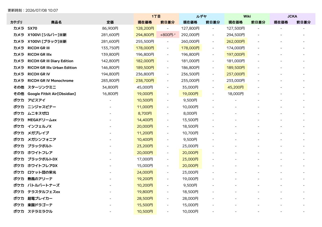The height and width of the screenshot is (227, 322).
Task: Select the インフェルノX product name
Action: tap(39, 127)
